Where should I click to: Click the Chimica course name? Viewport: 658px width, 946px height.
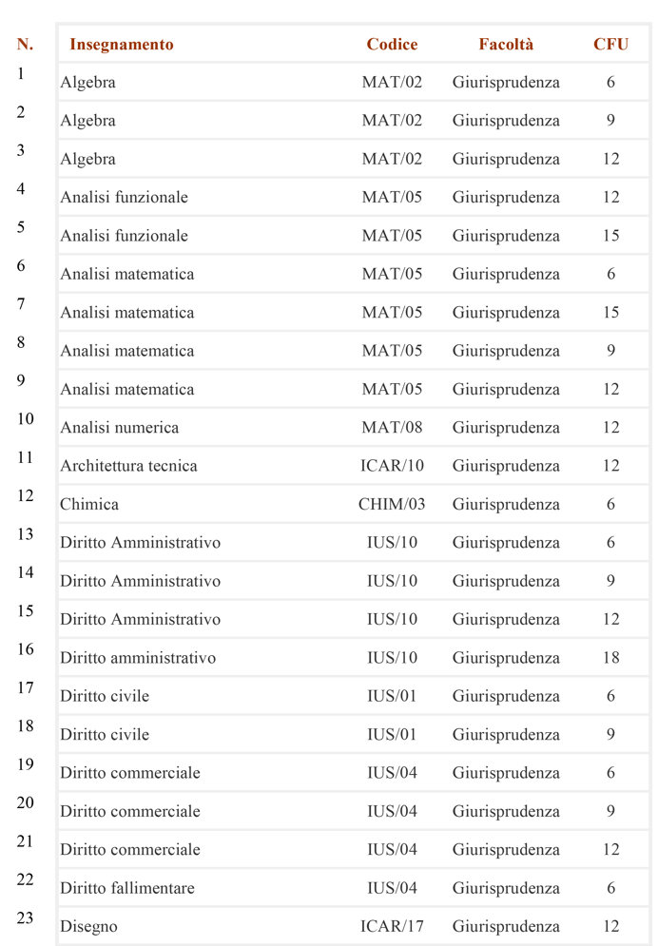(x=89, y=504)
